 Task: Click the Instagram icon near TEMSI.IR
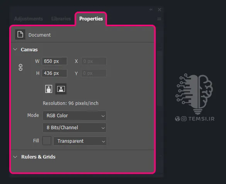(184, 119)
